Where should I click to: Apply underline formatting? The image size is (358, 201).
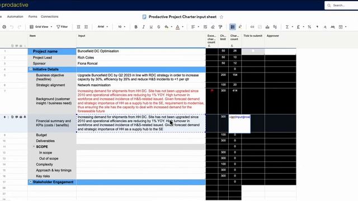(151, 27)
